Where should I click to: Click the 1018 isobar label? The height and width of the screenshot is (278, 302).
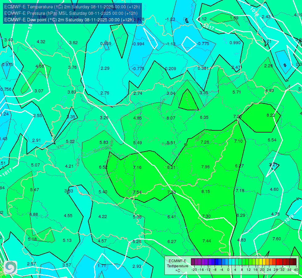click(x=254, y=12)
